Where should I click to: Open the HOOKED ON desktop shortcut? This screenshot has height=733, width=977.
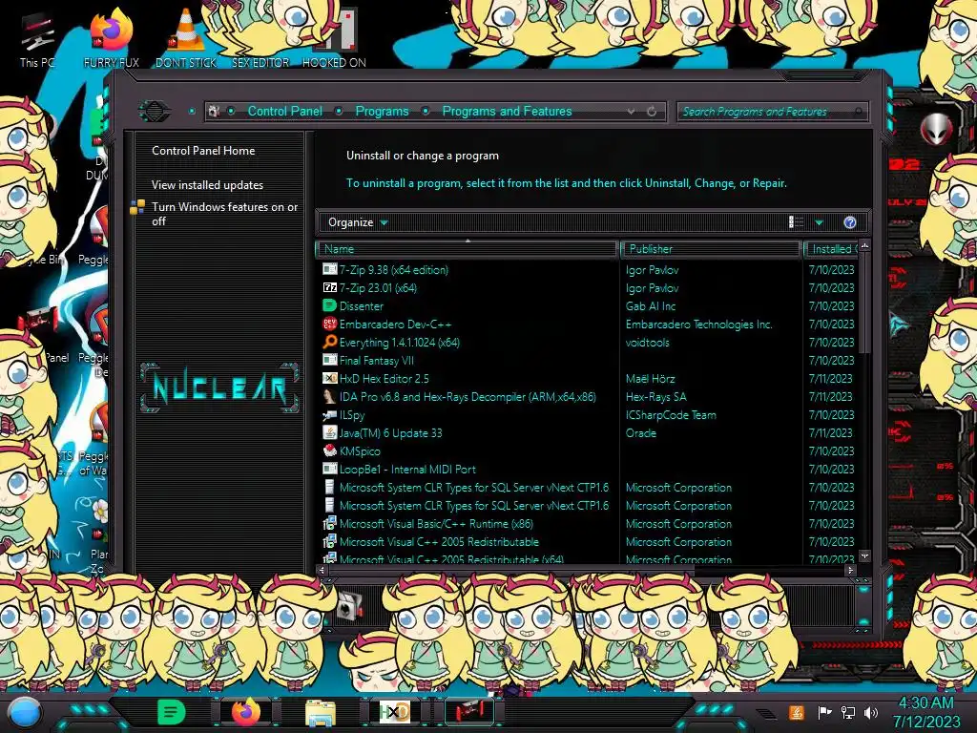(x=335, y=38)
